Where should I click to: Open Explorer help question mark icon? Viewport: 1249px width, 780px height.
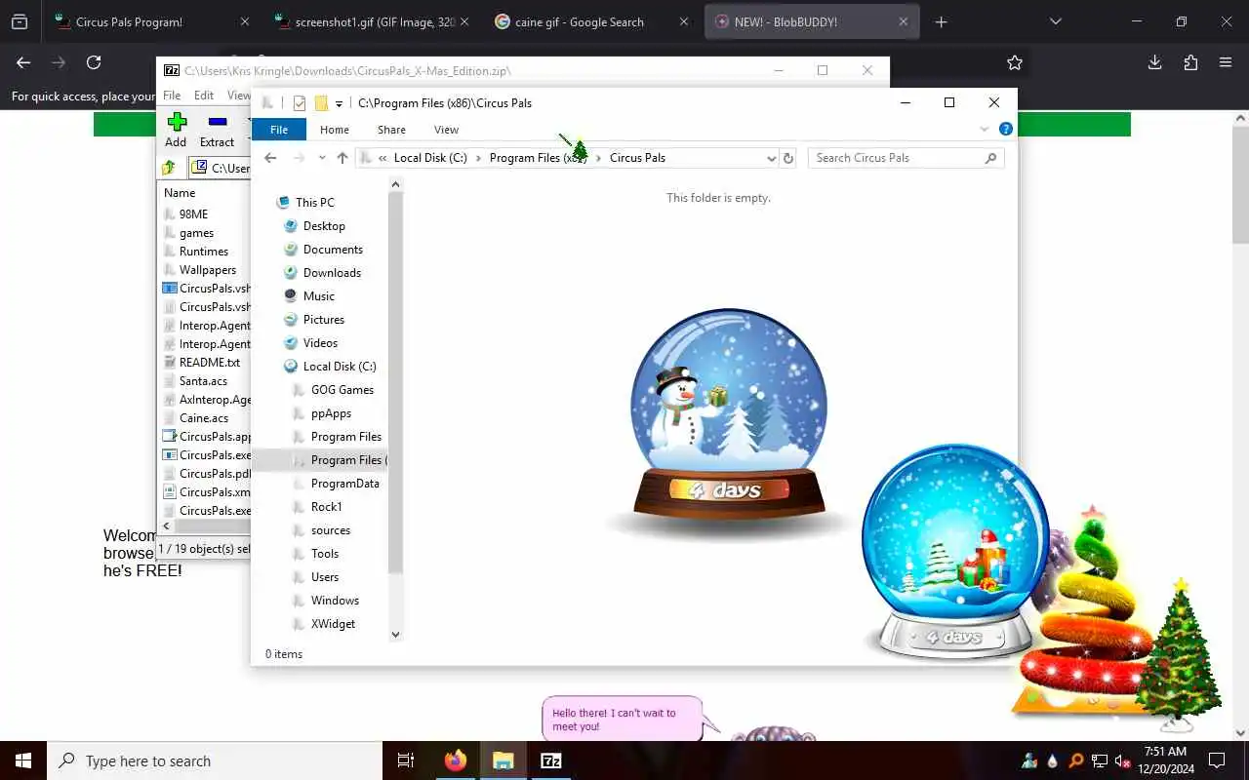1006,129
